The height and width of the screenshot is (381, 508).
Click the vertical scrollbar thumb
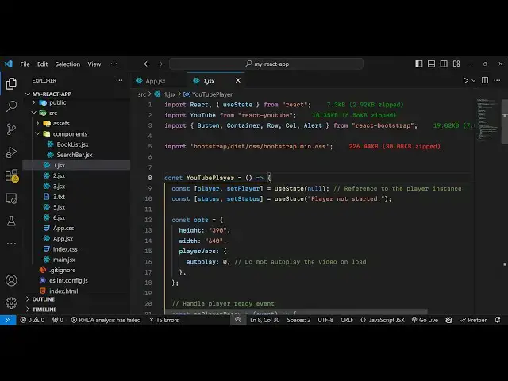pyautogui.click(x=505, y=121)
